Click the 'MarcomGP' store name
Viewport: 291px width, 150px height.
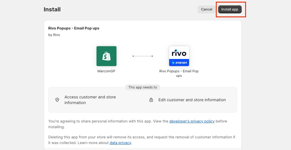106,71
